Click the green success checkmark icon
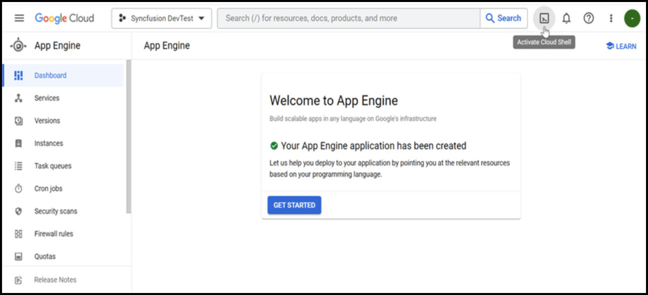 [x=274, y=146]
